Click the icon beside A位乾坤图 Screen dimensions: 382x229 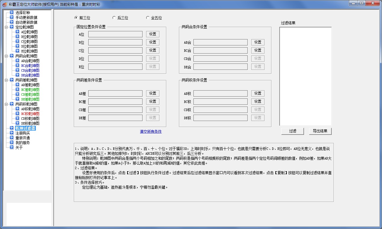coord(17,32)
